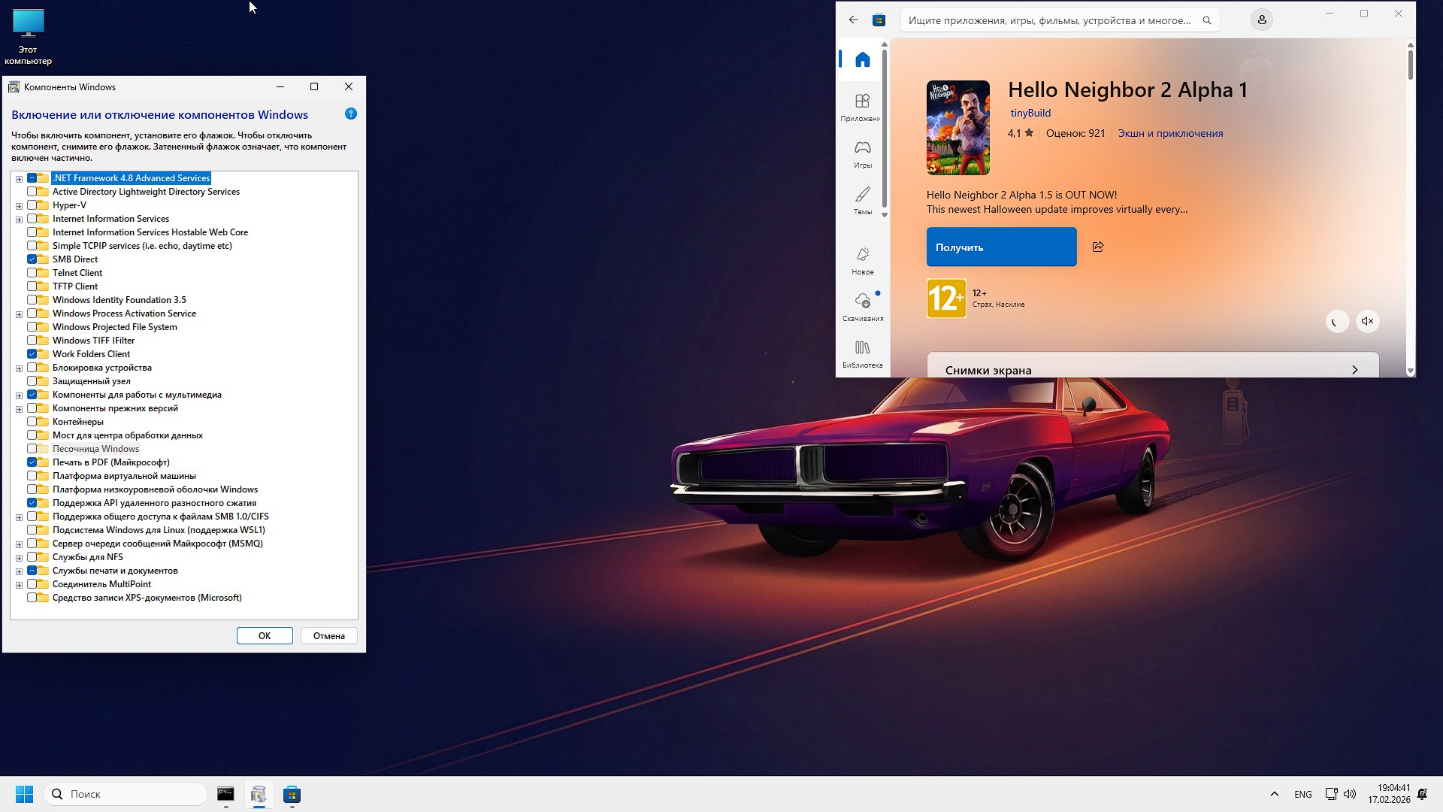
Task: Open the Windows Start menu
Action: coord(24,793)
